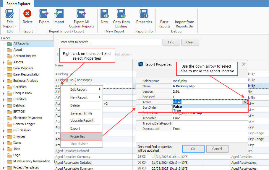269x170 pixels.
Task: Click the Edit Report ribbon icon
Action: coord(10,14)
